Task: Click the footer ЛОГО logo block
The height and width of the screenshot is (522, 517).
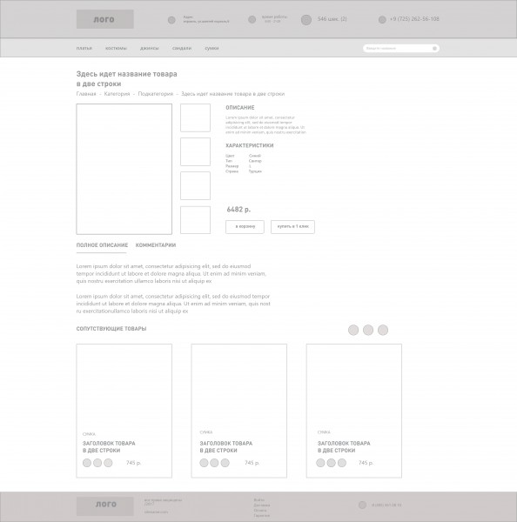Action: pos(105,506)
